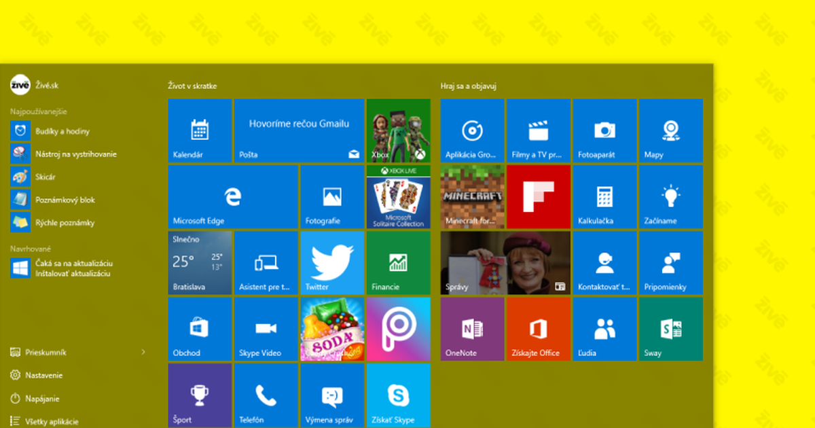Open the PicsArt tile

pyautogui.click(x=398, y=328)
